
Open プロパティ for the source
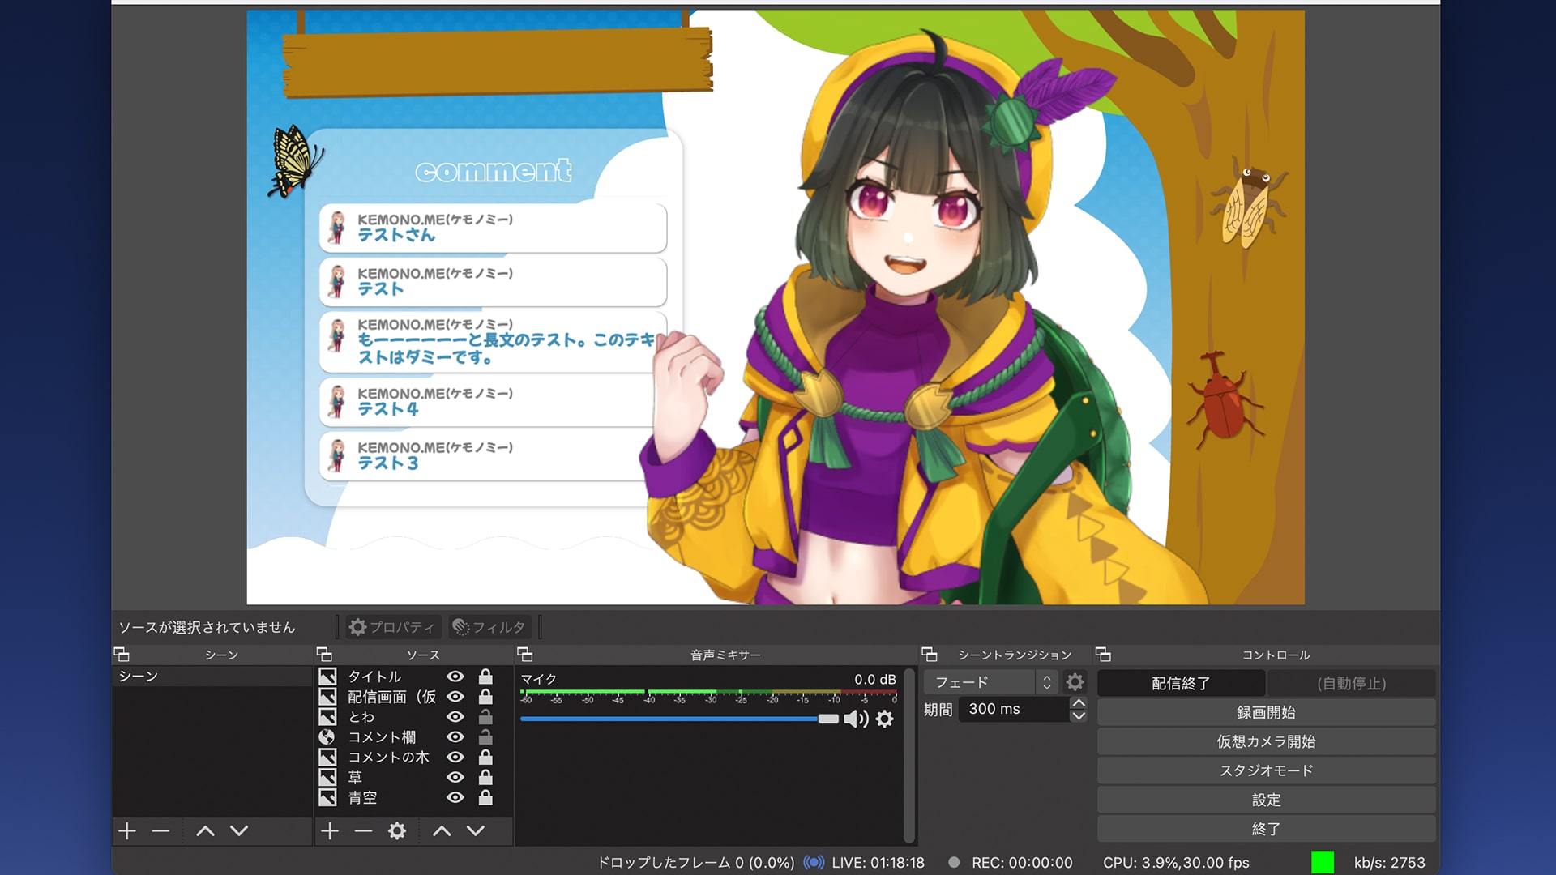[x=391, y=626]
